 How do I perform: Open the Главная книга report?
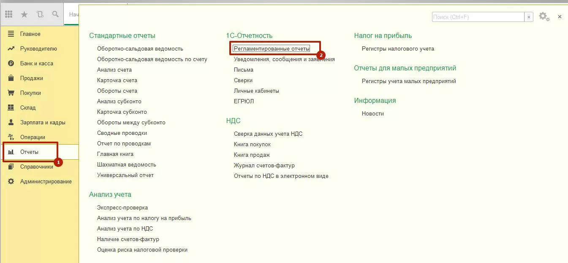115,154
